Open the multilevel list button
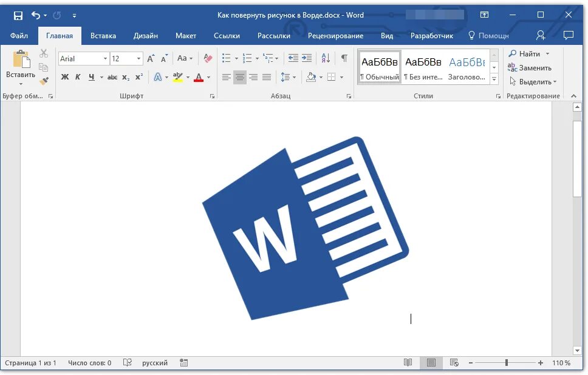 coord(268,58)
